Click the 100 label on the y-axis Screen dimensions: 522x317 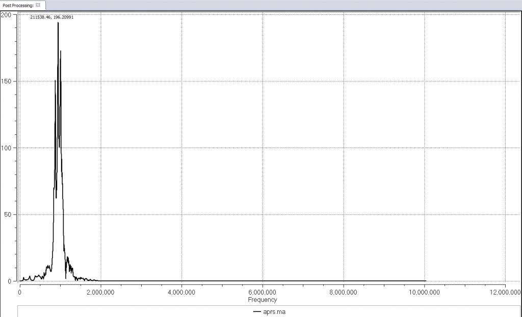click(x=7, y=148)
